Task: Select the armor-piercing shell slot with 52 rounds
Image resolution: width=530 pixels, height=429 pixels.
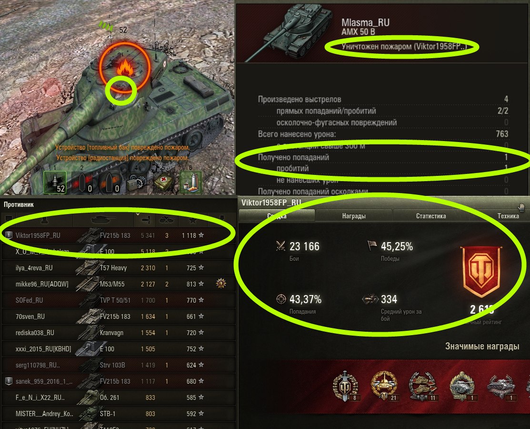Action: (x=55, y=182)
